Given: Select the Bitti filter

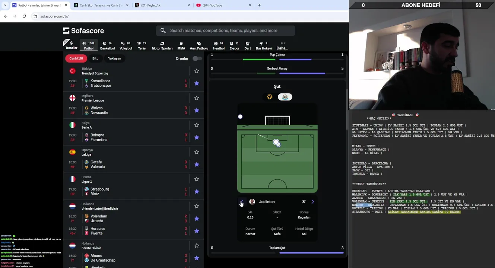Looking at the screenshot, I should (95, 58).
